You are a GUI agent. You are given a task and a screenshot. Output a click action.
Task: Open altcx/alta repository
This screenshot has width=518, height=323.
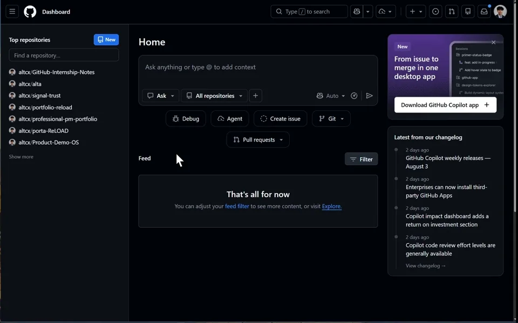pos(30,84)
